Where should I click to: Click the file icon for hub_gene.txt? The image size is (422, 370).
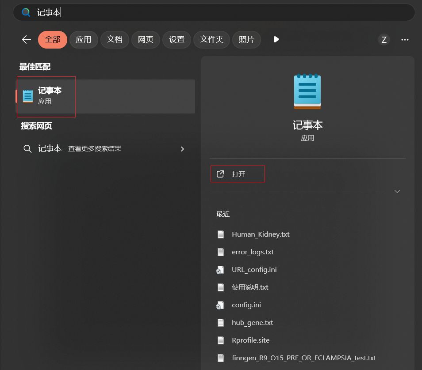point(221,322)
